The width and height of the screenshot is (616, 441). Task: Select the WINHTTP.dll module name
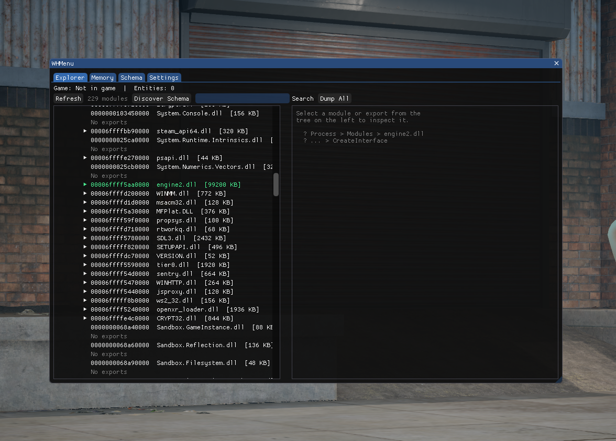click(x=177, y=283)
